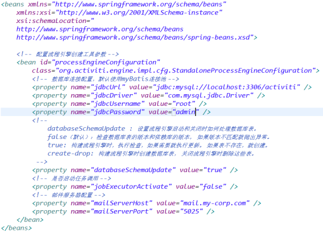Click the closing "</beans>" tag
323x232 pixels.
[x=16, y=228]
